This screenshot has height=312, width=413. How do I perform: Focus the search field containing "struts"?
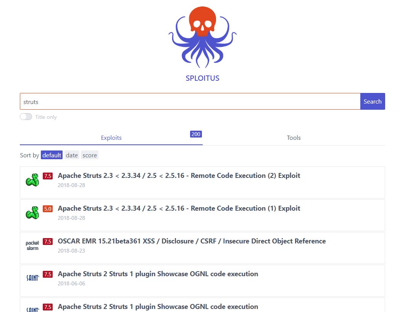(190, 101)
